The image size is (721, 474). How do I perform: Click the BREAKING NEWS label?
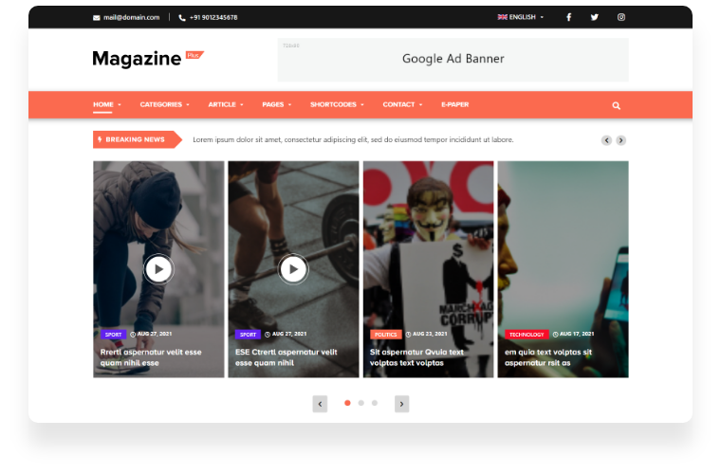pyautogui.click(x=135, y=139)
